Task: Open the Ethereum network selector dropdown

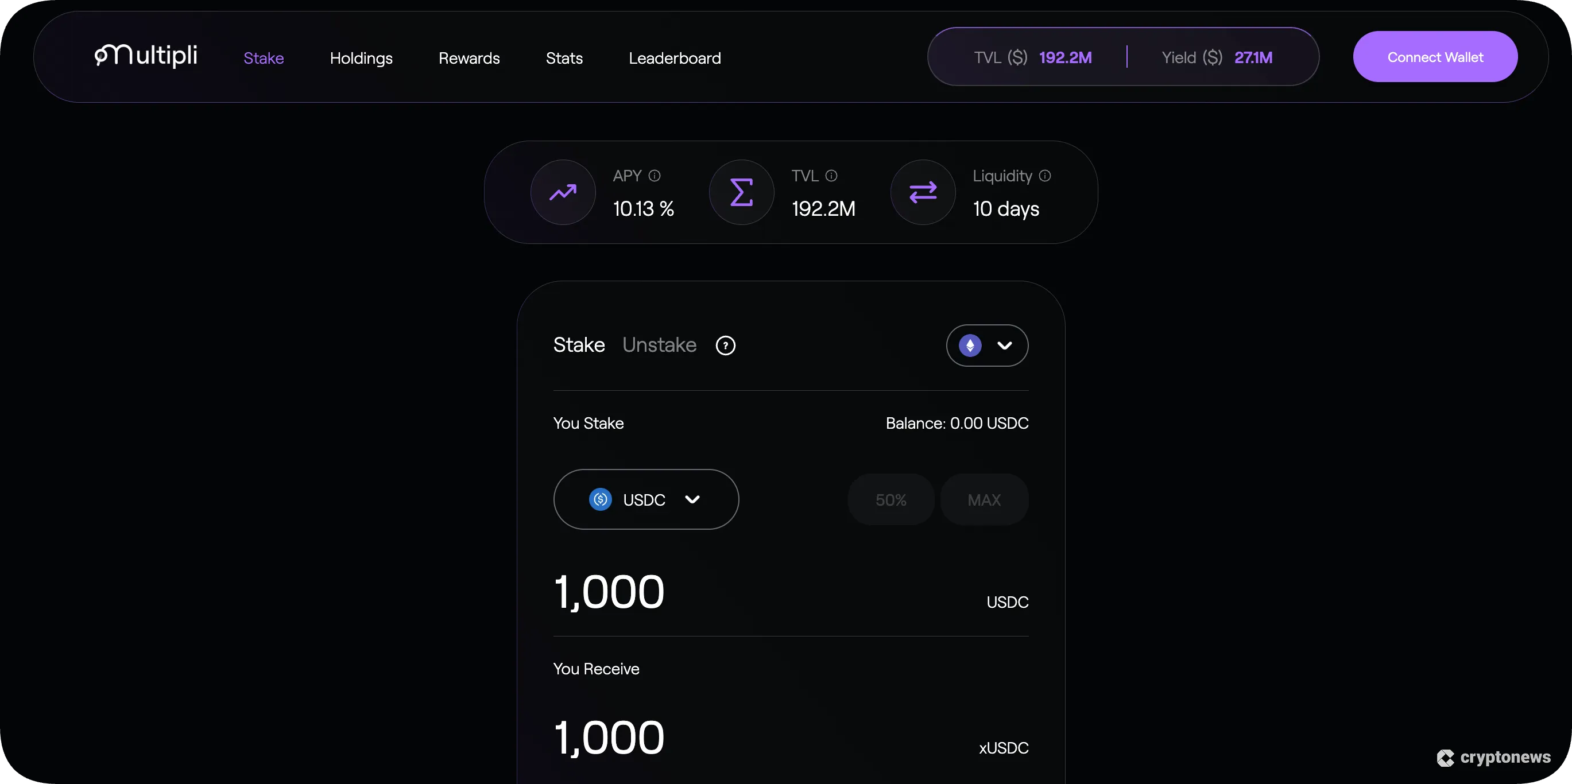Action: coord(986,346)
